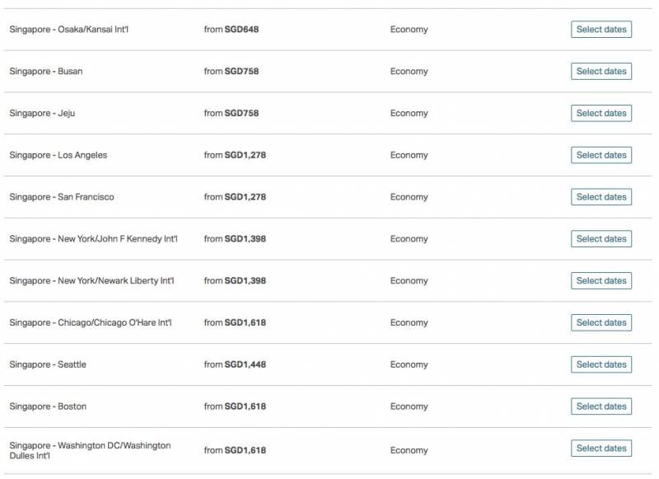Image resolution: width=659 pixels, height=479 pixels.
Task: Choose dates for the Singapore - Busan route
Action: pyautogui.click(x=601, y=72)
